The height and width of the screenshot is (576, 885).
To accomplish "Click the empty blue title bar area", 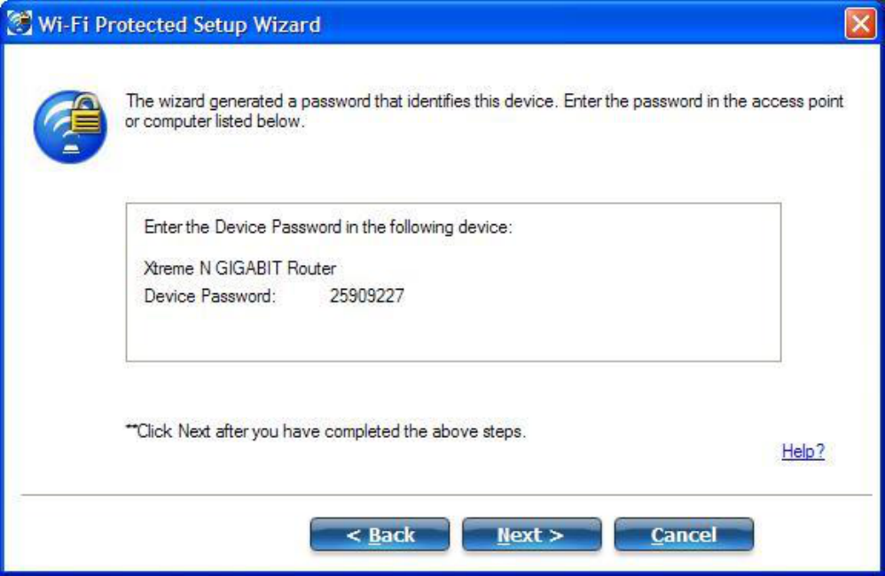I will (x=582, y=24).
